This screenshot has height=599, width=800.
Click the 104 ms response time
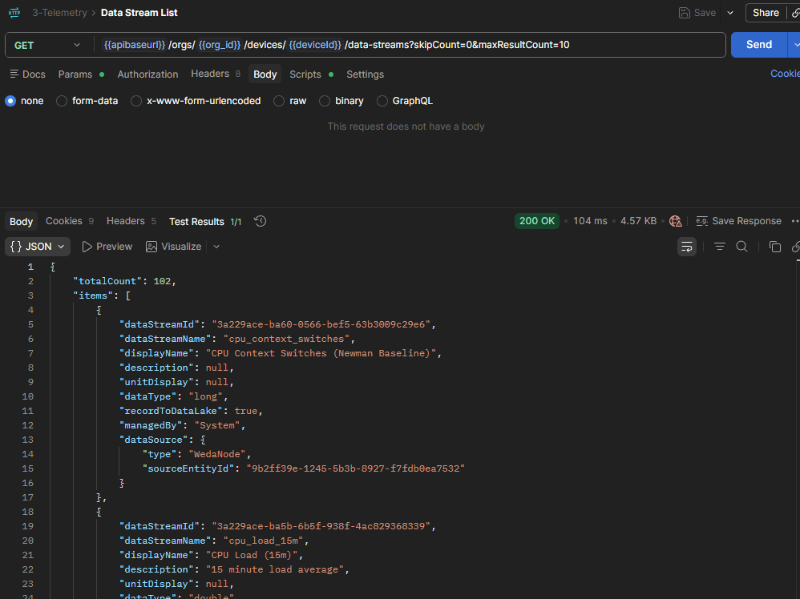pyautogui.click(x=590, y=221)
